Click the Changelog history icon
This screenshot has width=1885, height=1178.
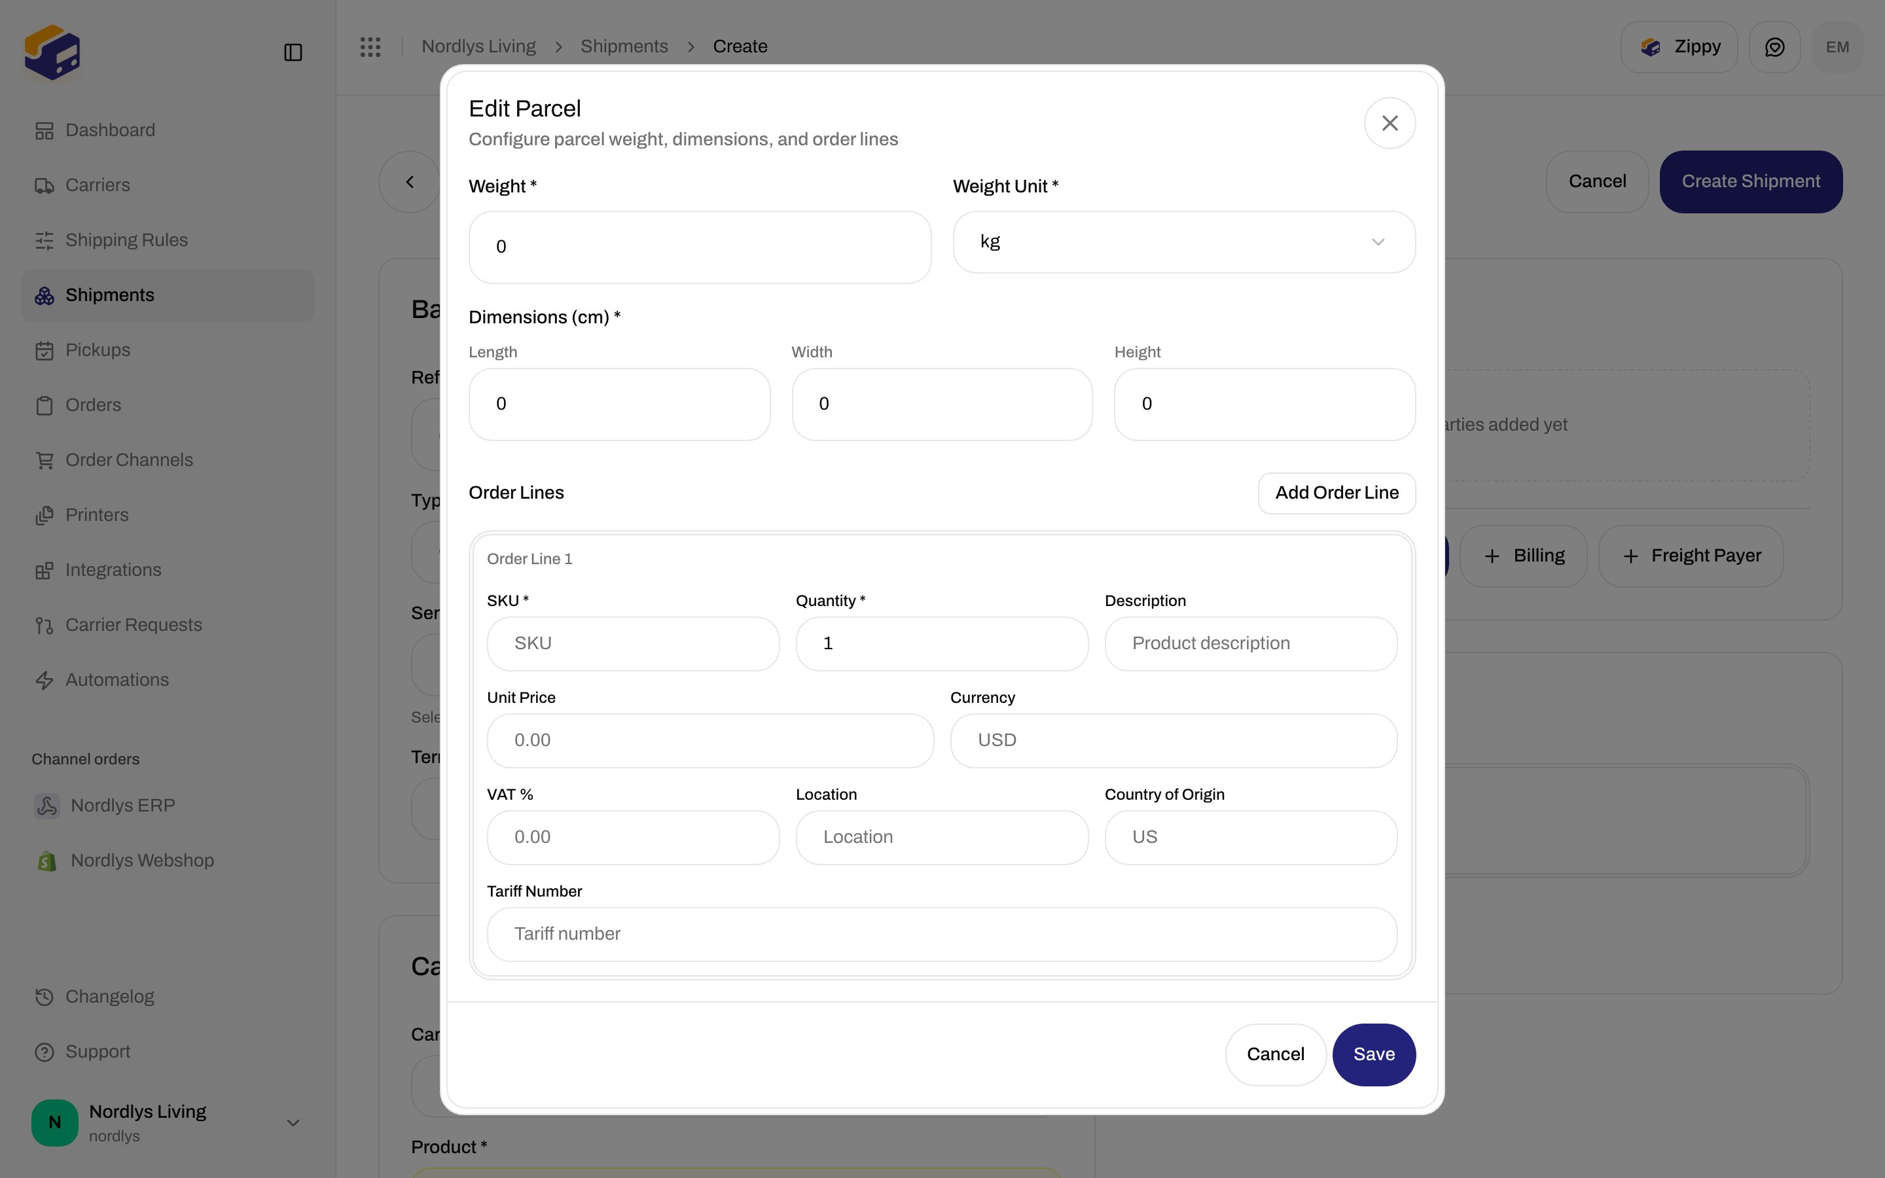45,997
